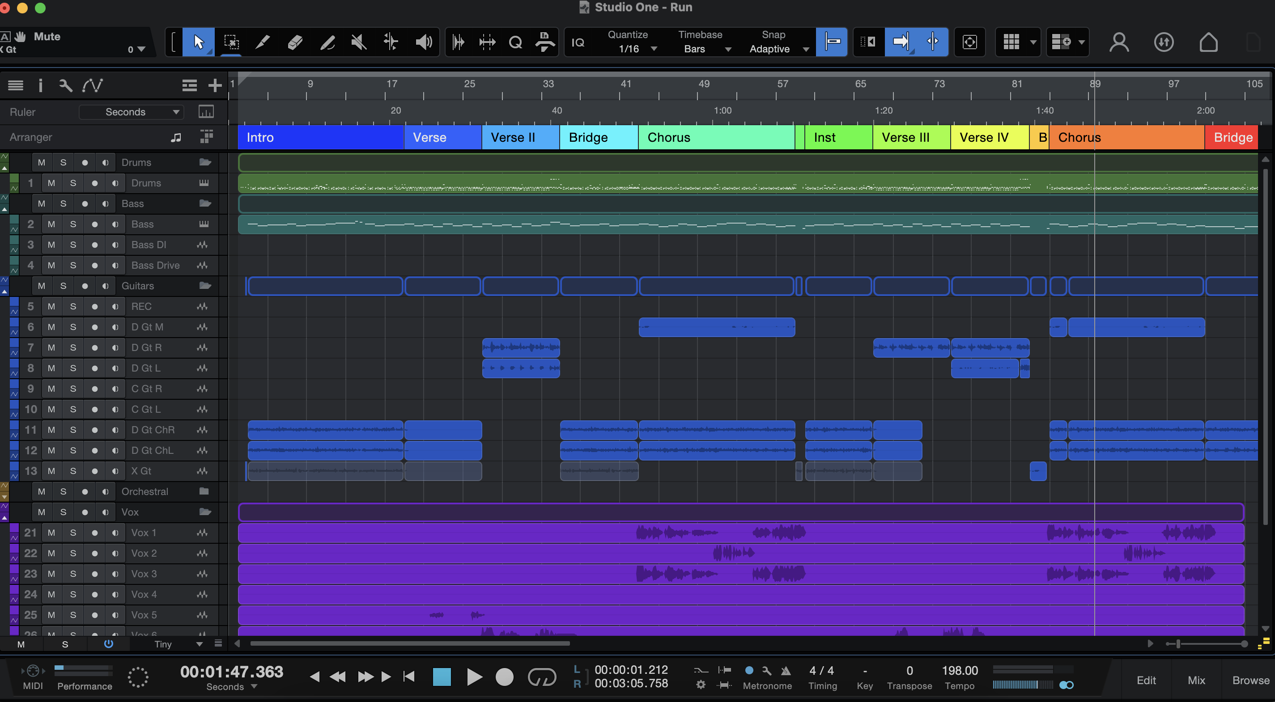Toggle the Metronome click on
The height and width of the screenshot is (702, 1275).
(749, 670)
